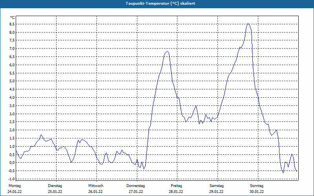Select the 5,5 y-axis value

click(x=12, y=73)
